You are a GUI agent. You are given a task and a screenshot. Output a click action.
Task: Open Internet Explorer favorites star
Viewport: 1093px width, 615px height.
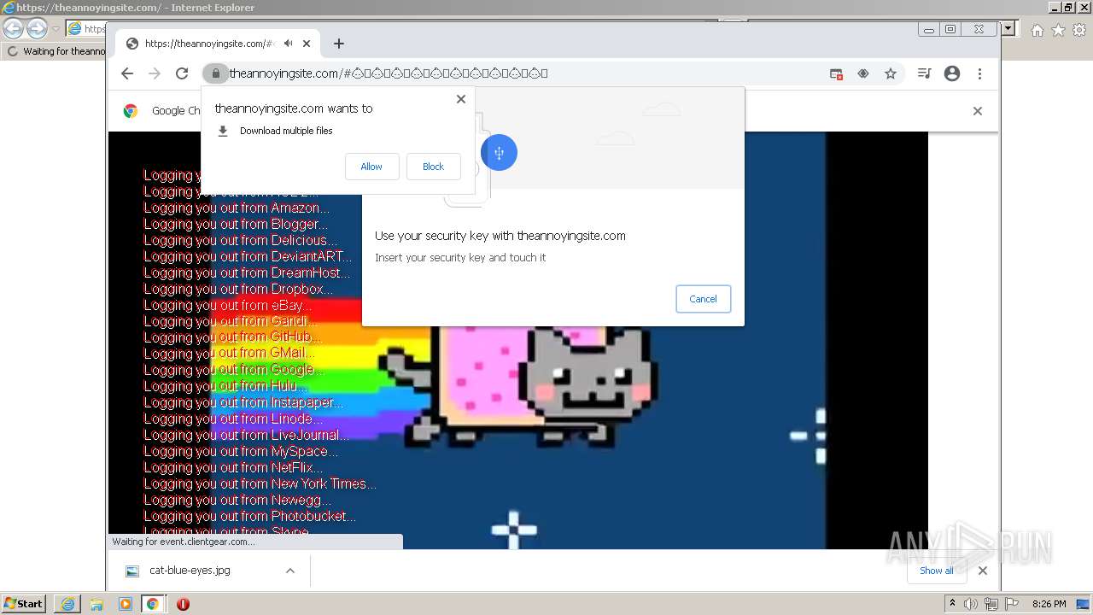(1058, 30)
